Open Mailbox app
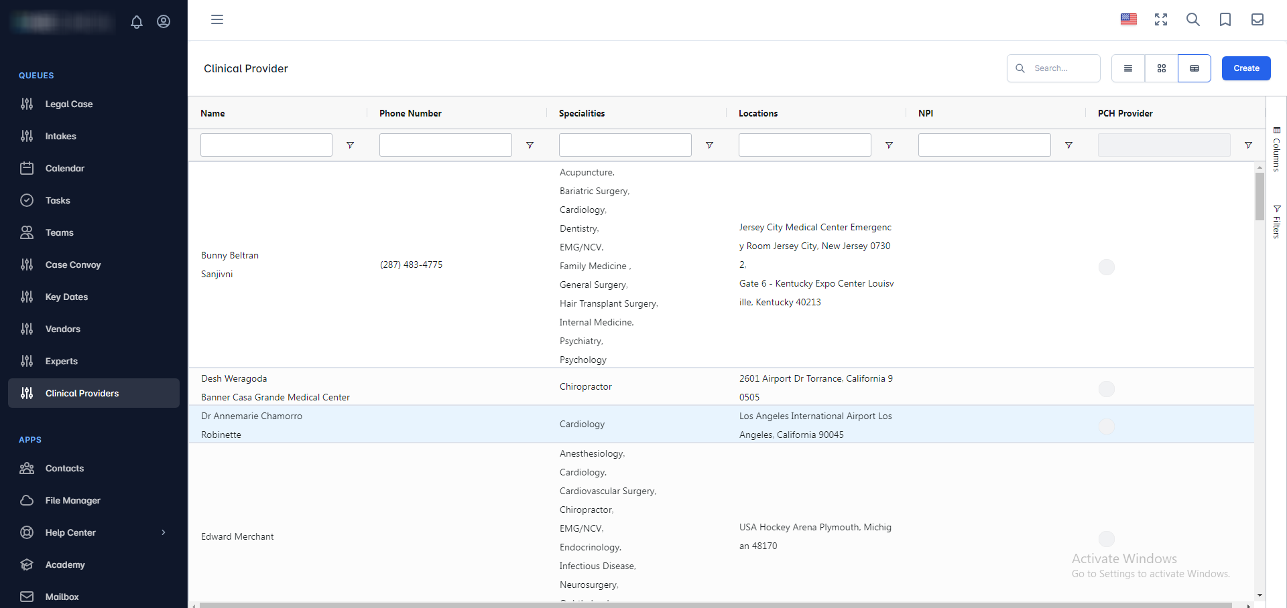The width and height of the screenshot is (1287, 608). 94,597
